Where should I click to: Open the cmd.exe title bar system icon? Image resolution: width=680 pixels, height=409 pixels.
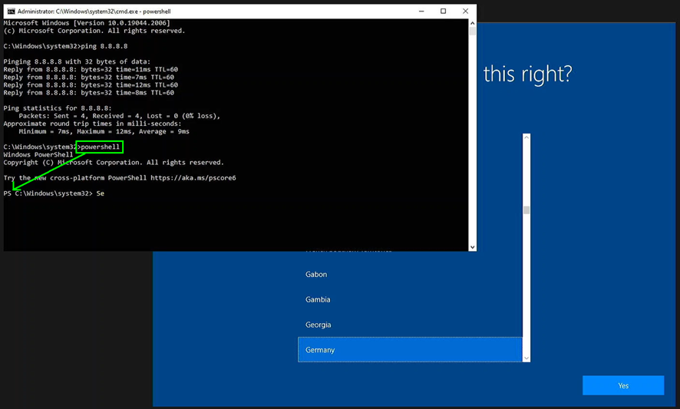(11, 12)
